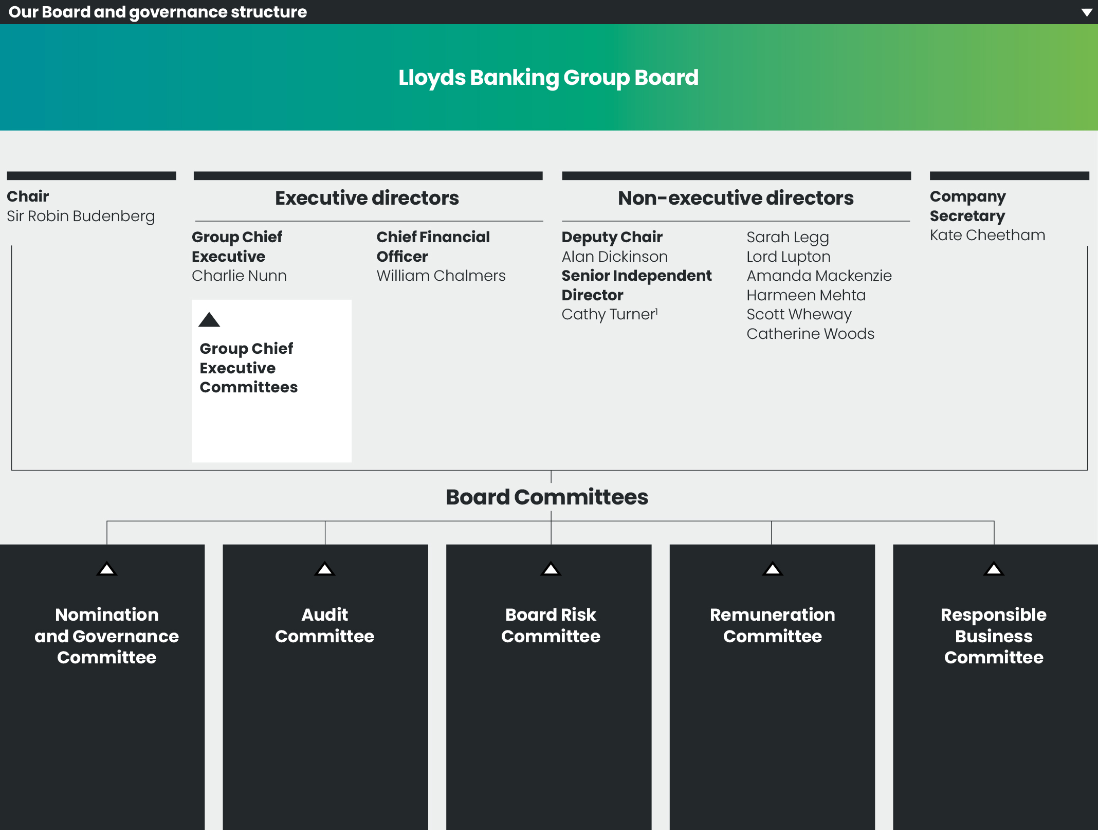Click the Board Committees heading
1098x830 pixels.
point(547,497)
